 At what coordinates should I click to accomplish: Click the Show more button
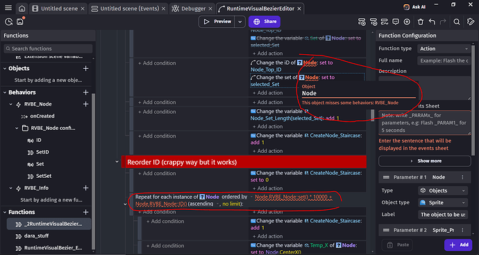(x=425, y=161)
